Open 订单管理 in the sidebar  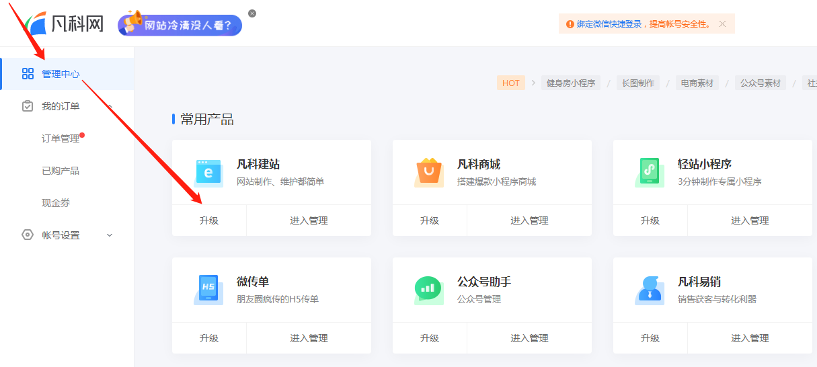tap(61, 138)
